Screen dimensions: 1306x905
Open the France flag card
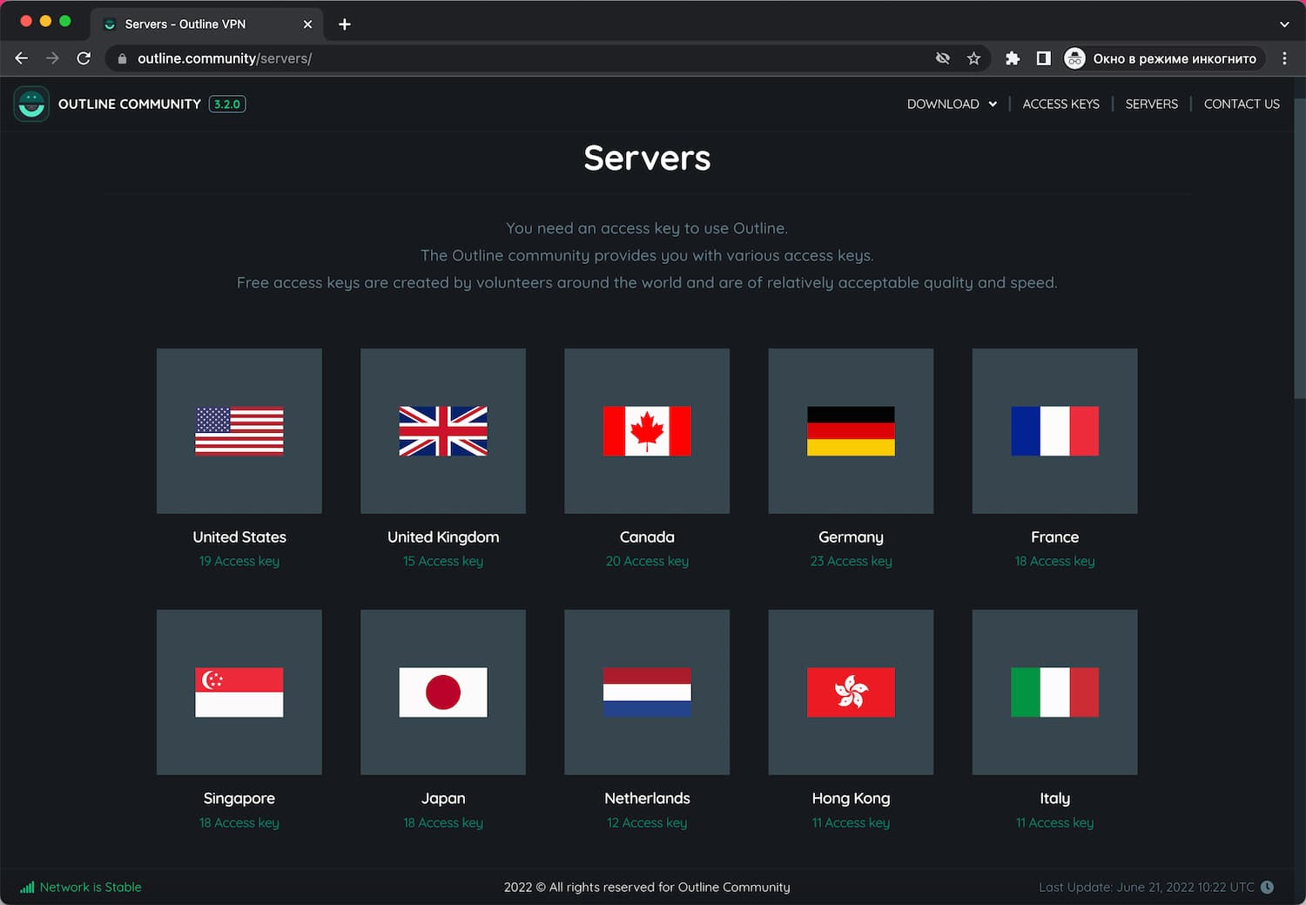tap(1054, 431)
